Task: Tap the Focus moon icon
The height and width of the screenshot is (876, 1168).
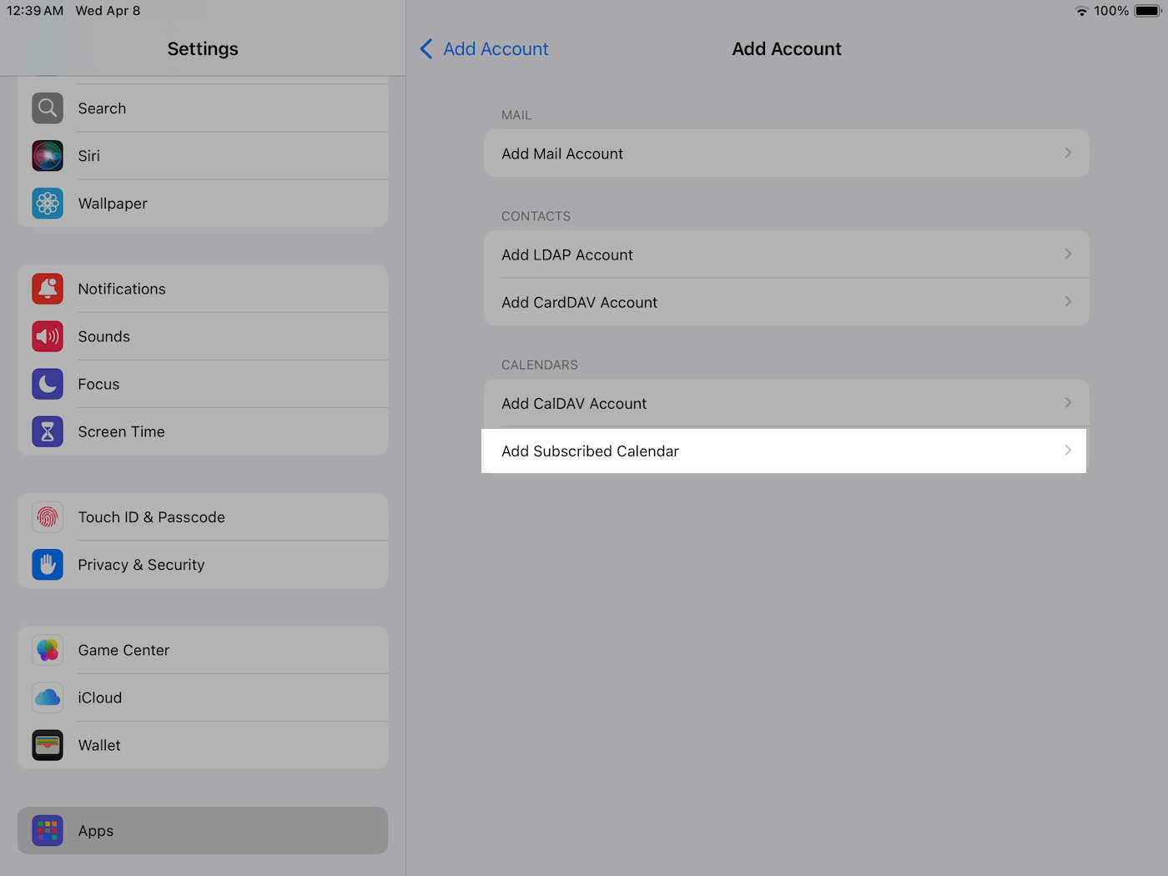Action: [48, 384]
